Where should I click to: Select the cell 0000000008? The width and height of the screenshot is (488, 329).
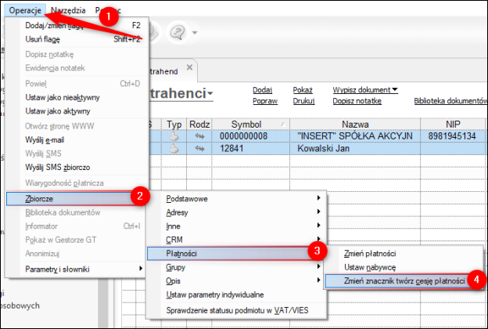click(x=250, y=136)
